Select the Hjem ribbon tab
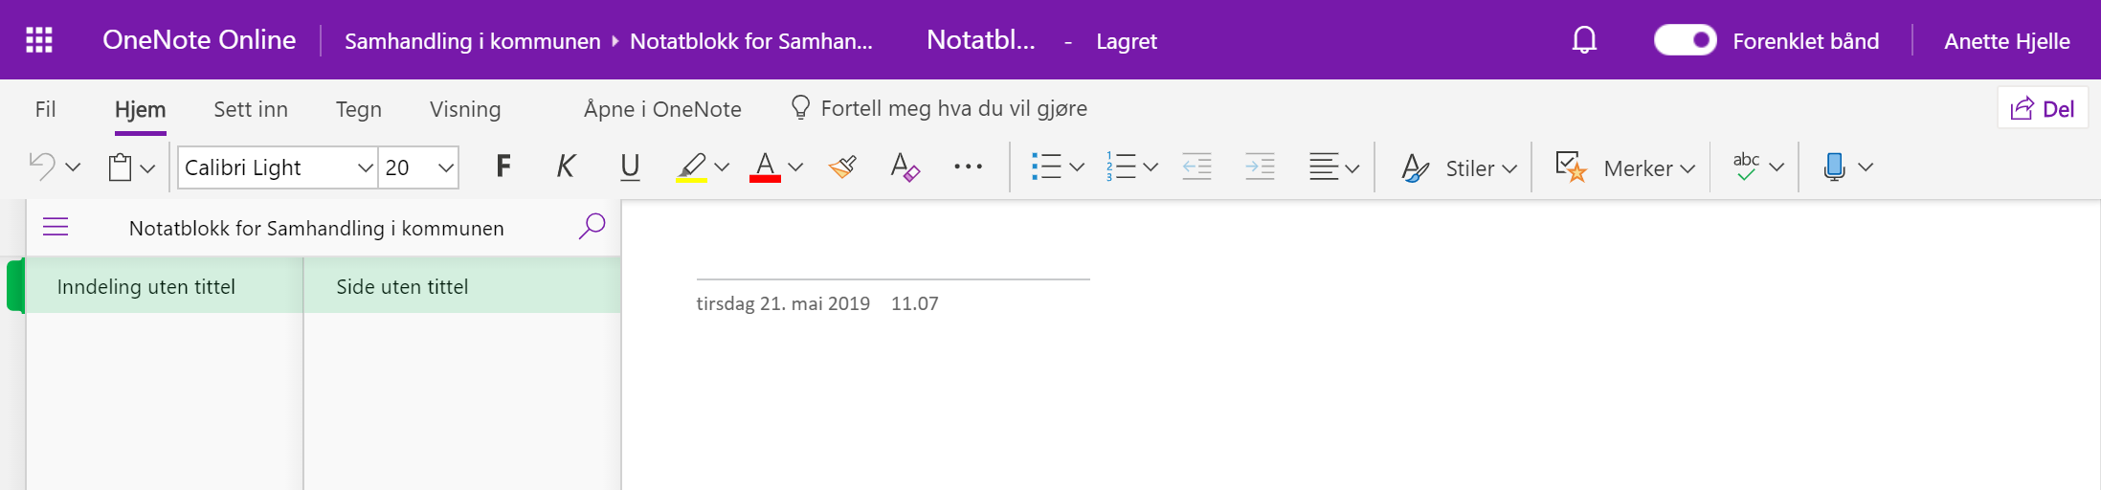This screenshot has height=490, width=2101. point(141,109)
